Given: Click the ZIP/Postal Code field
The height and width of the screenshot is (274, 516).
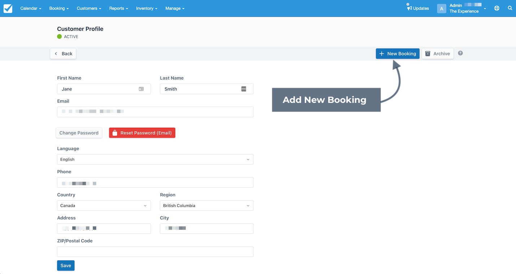Looking at the screenshot, I should click(155, 252).
